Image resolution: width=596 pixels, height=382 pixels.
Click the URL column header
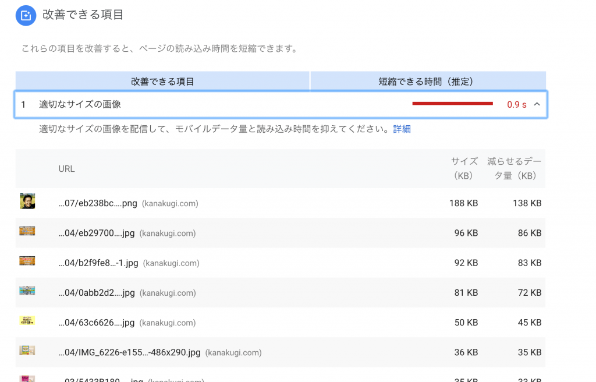point(66,168)
